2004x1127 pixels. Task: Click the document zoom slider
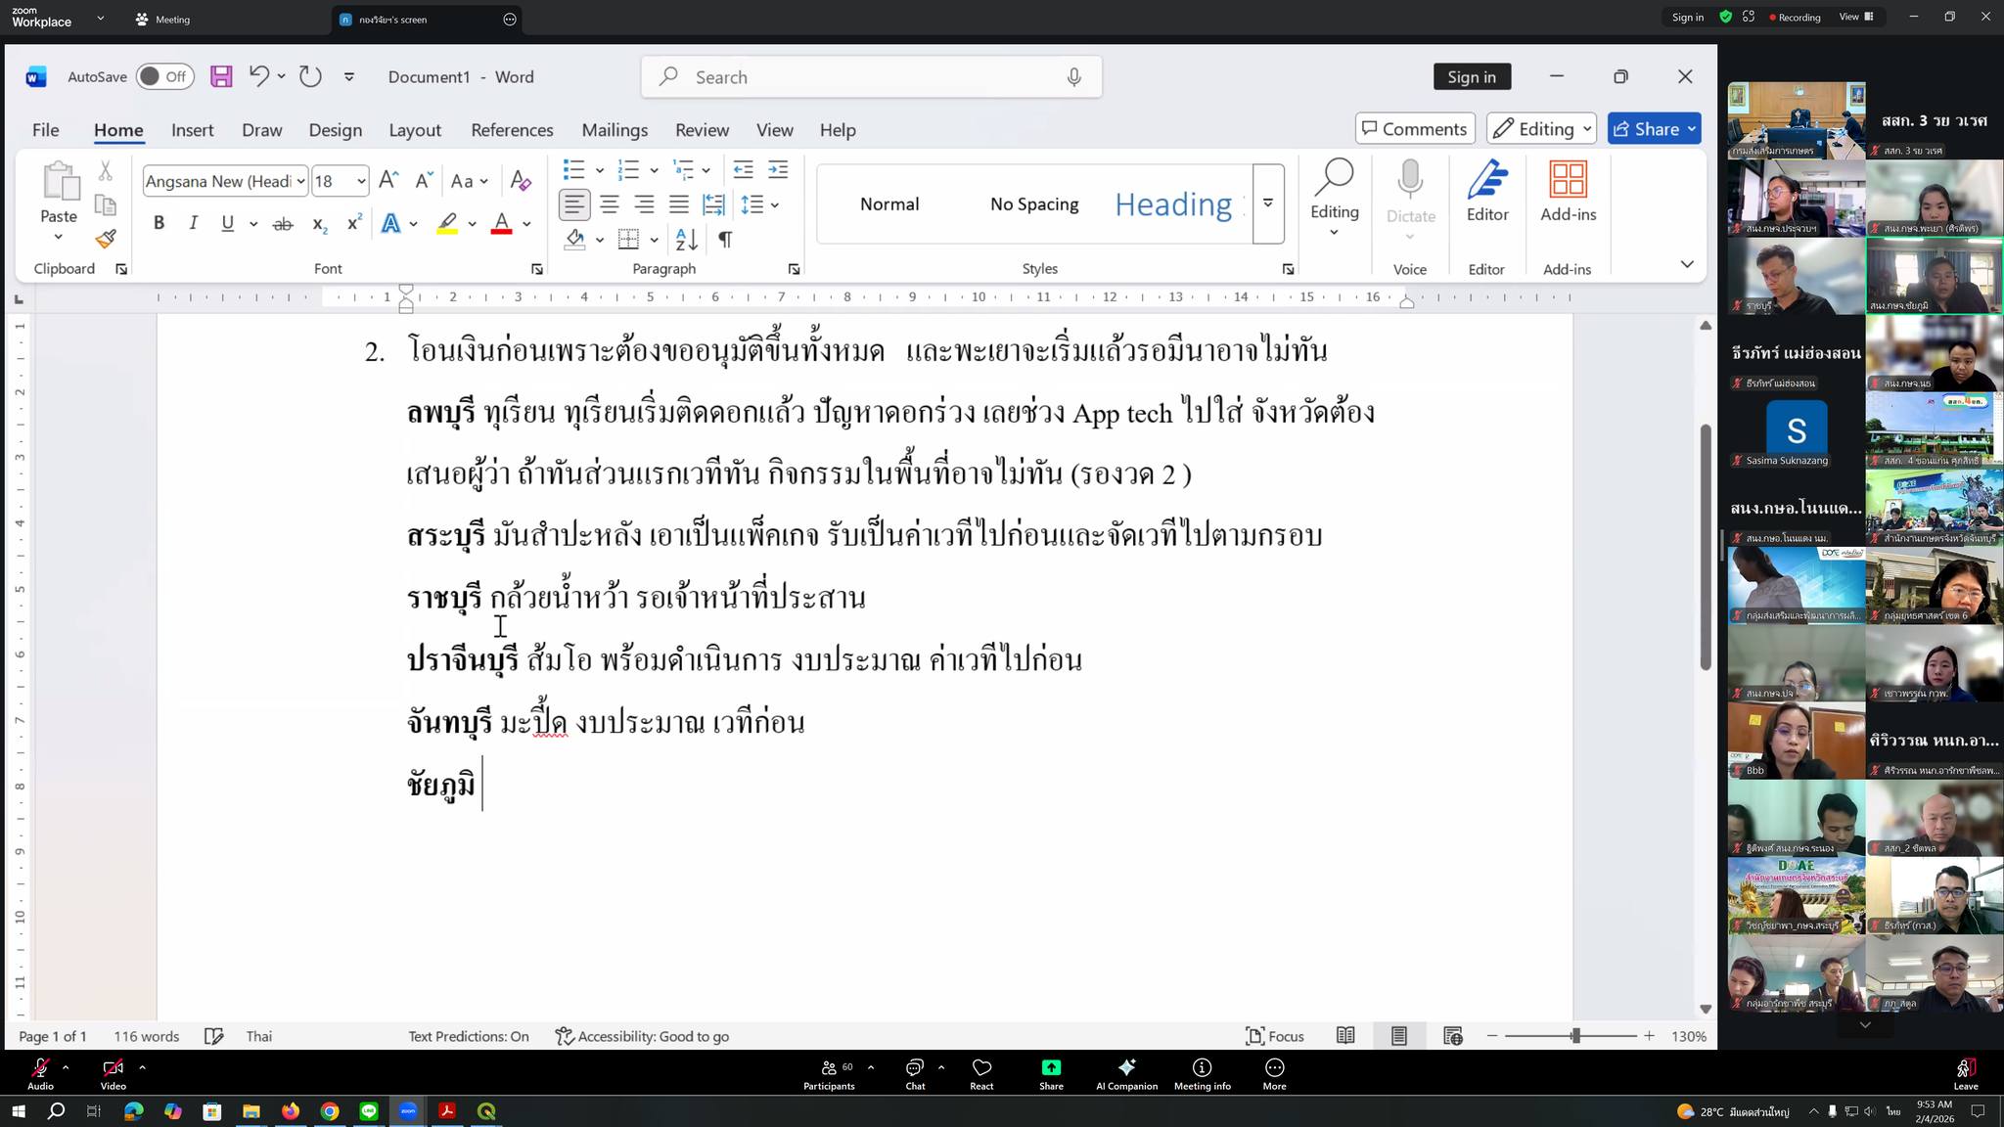pos(1575,1036)
